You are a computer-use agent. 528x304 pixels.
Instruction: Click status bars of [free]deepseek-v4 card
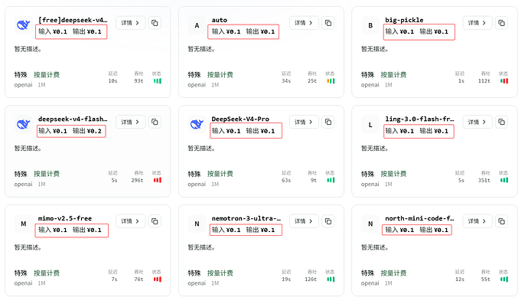pyautogui.click(x=158, y=81)
